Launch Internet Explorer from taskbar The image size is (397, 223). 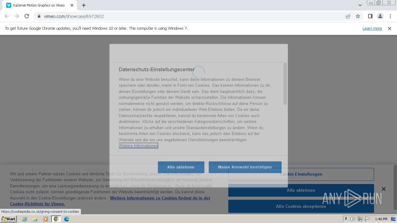25,219
